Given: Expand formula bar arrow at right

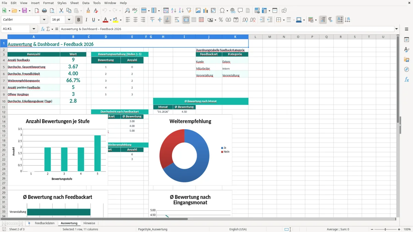Looking at the screenshot, I should click(396, 29).
